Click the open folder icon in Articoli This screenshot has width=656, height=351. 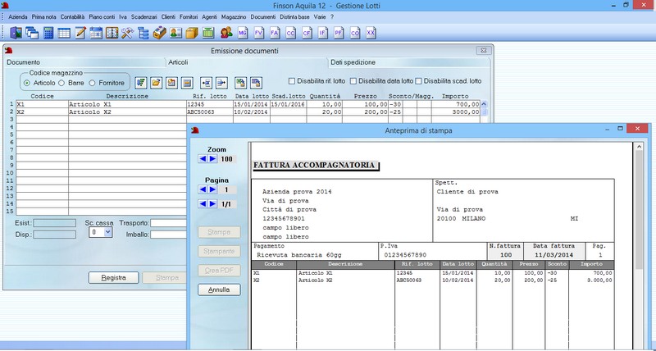point(156,82)
